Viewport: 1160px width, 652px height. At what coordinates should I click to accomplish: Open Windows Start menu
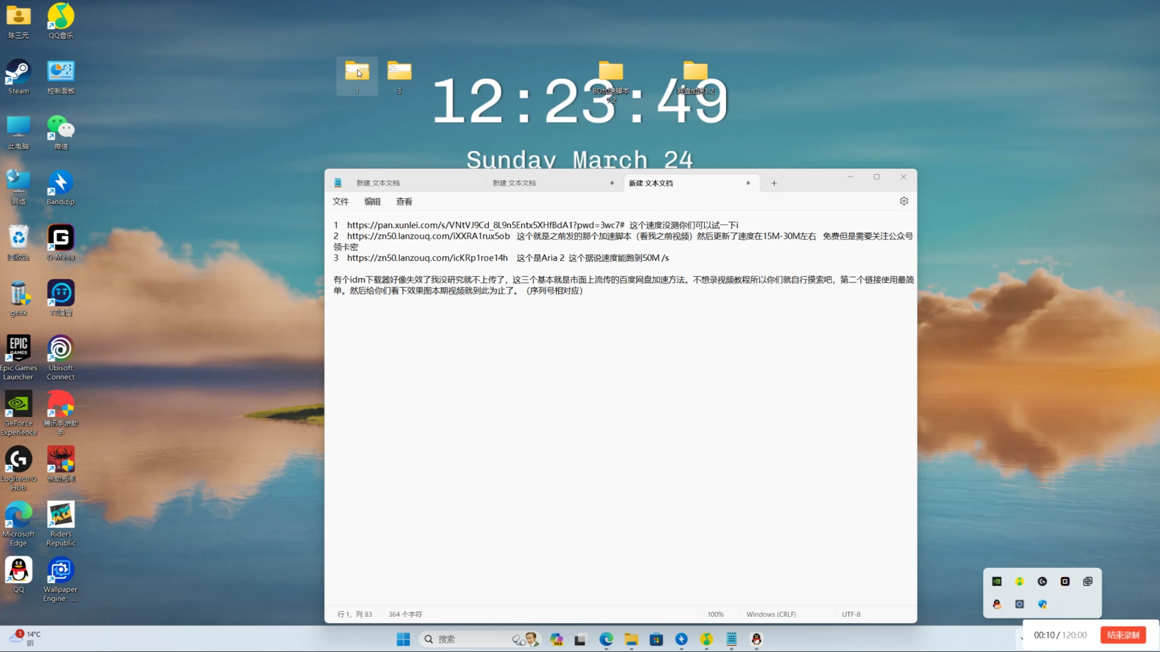pyautogui.click(x=403, y=639)
